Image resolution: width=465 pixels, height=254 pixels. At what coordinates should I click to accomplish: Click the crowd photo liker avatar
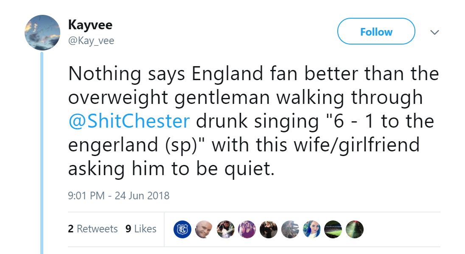[x=290, y=229]
